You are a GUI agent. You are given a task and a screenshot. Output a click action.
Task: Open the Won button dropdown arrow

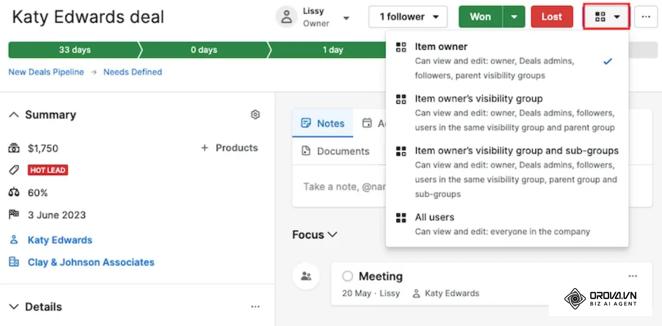tap(514, 17)
